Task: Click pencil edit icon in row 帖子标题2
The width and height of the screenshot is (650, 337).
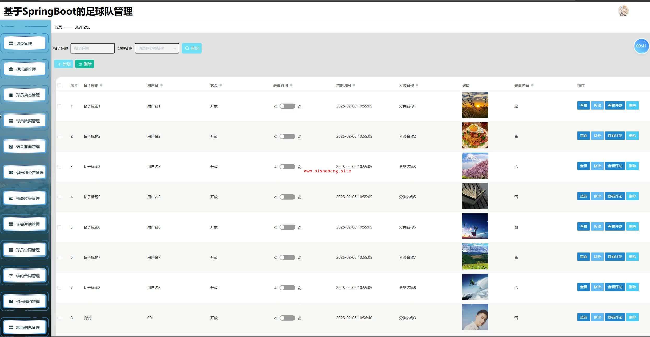Action: tap(300, 137)
